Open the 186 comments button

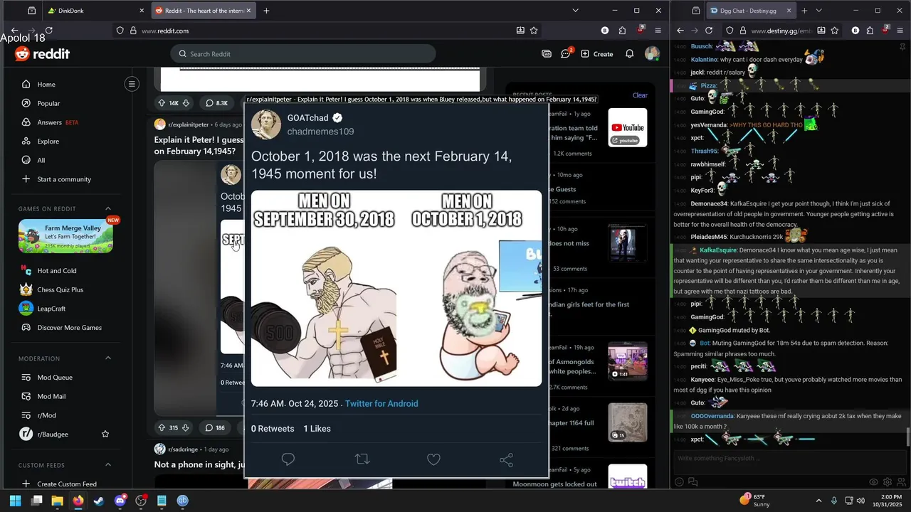click(215, 427)
